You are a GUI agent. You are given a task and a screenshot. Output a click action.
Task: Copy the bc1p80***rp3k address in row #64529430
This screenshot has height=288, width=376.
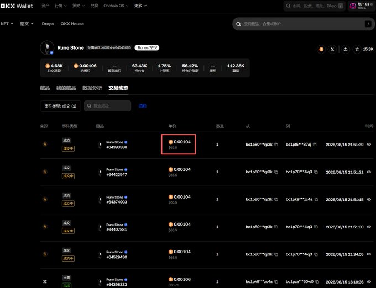tap(276, 254)
